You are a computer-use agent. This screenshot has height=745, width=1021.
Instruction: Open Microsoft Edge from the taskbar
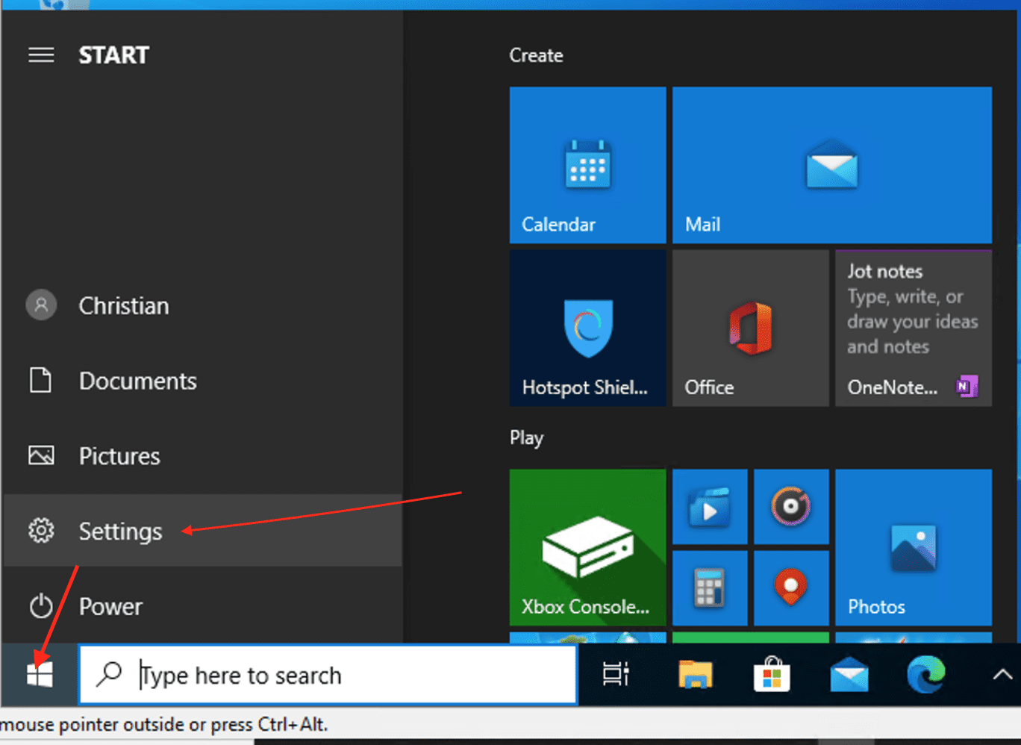(x=925, y=675)
